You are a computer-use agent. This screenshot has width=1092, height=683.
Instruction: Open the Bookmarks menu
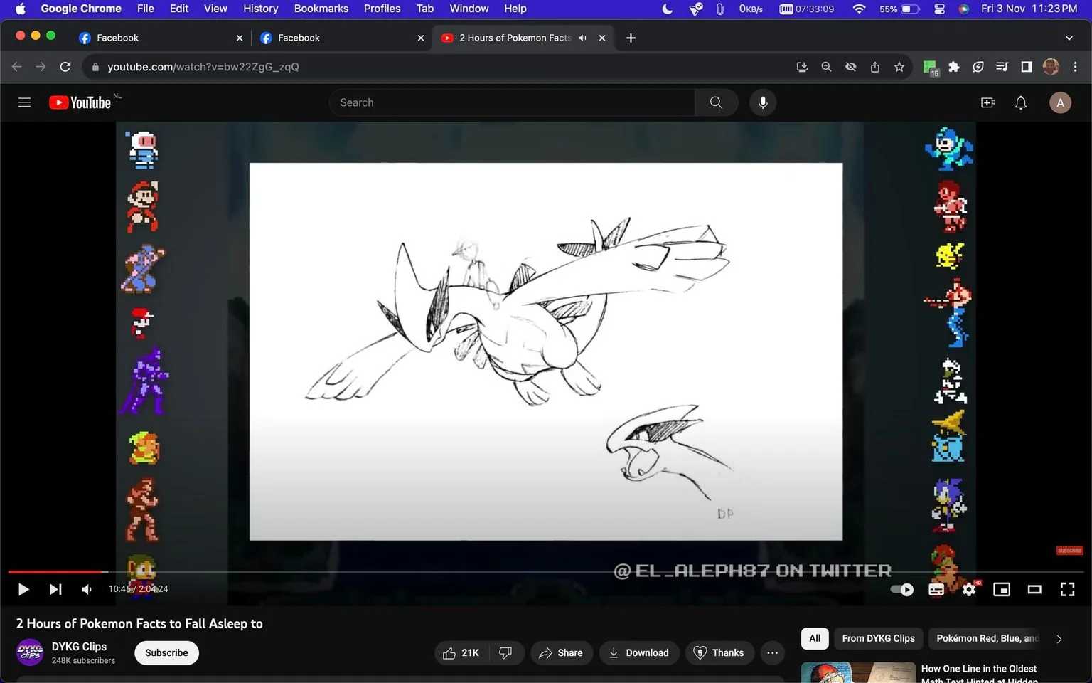321,9
